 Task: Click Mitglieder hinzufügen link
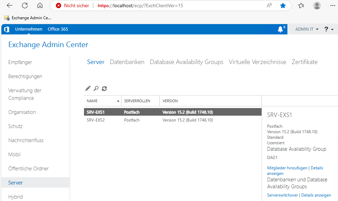(x=287, y=168)
